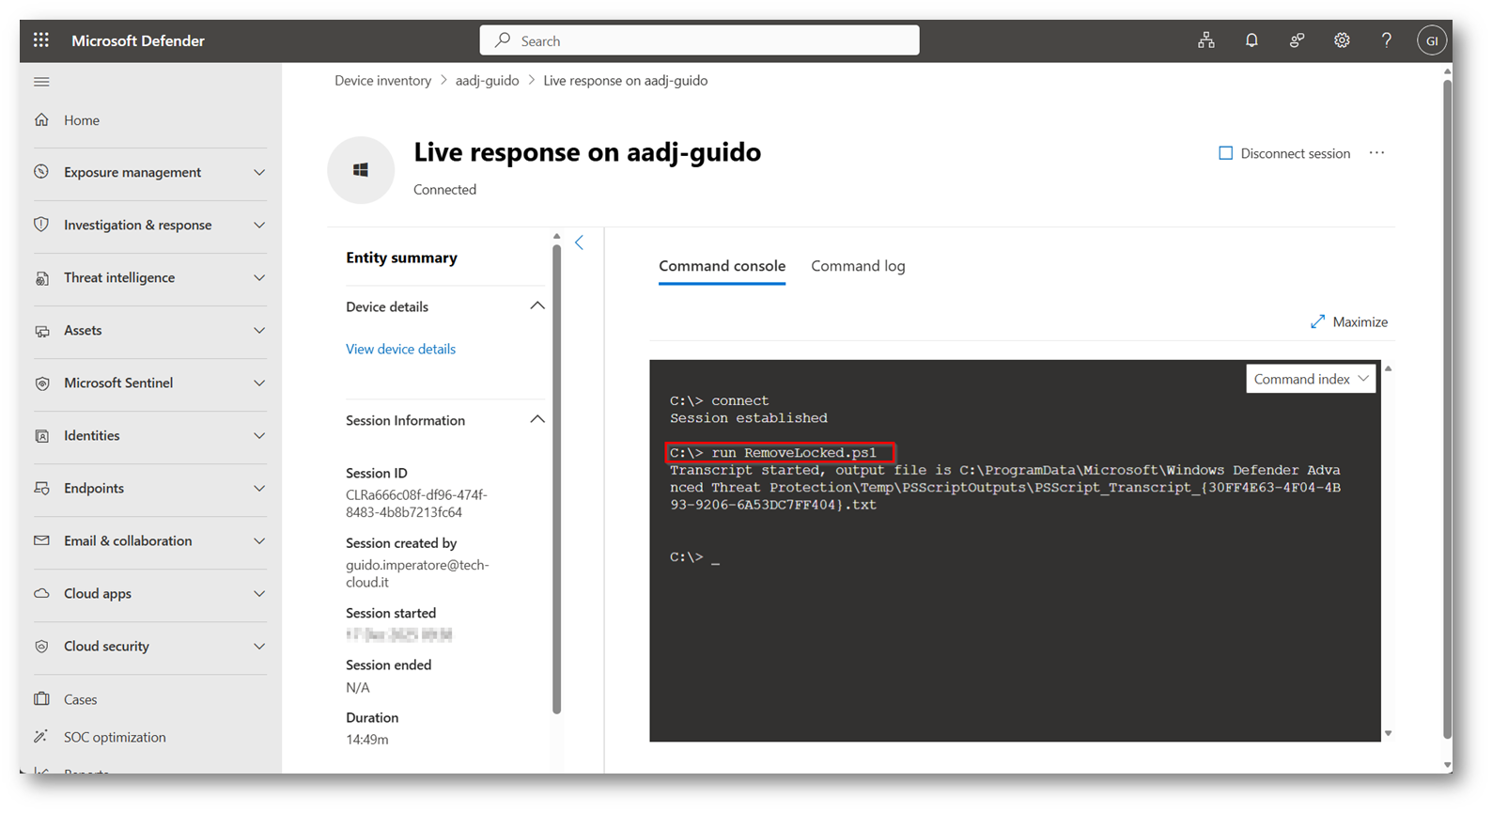Go to aadj-guido breadcrumb
Screen dimensions: 1492x813
(x=487, y=81)
